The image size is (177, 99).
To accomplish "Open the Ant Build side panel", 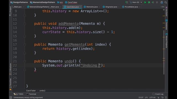I will 166,11.
